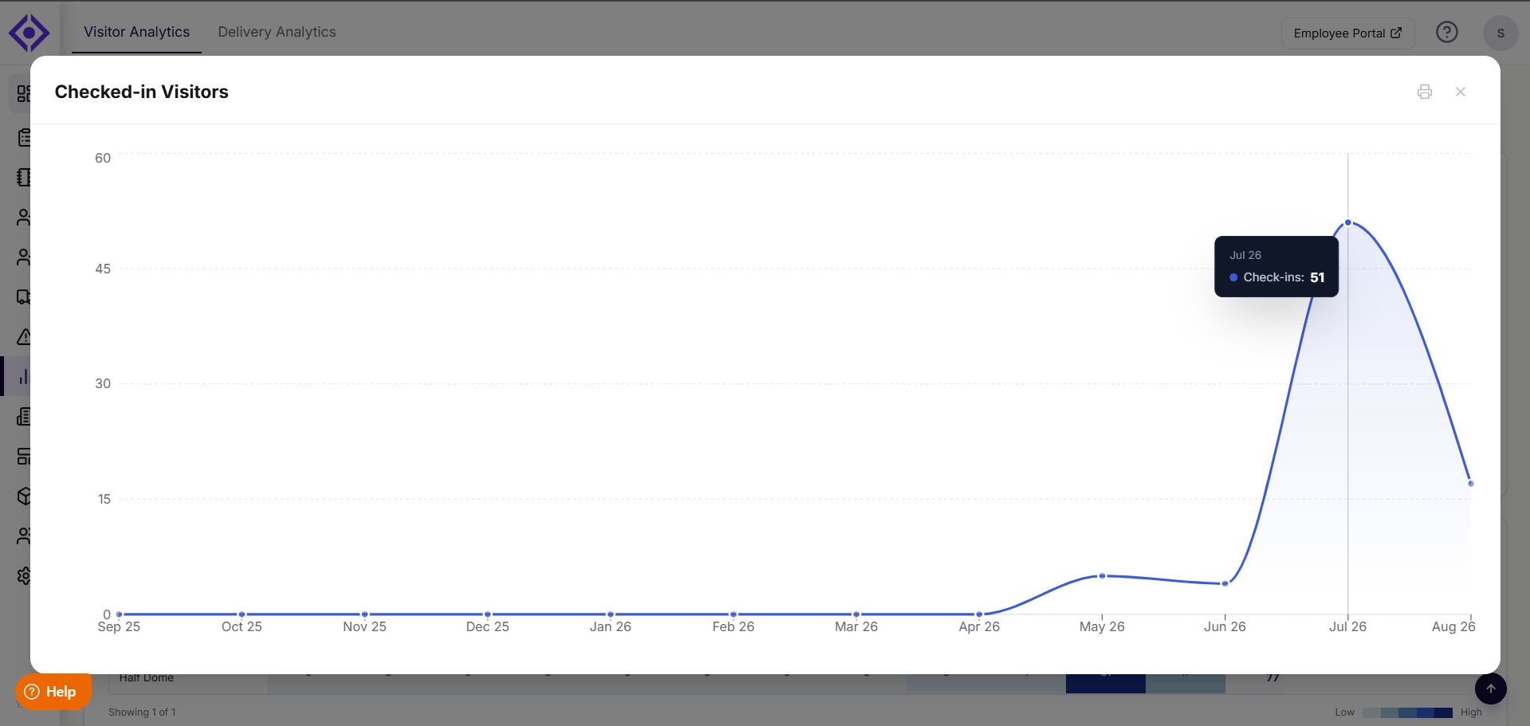Screen dimensions: 1530x726
Task: Open the settings gear sidebar icon
Action: click(x=24, y=575)
